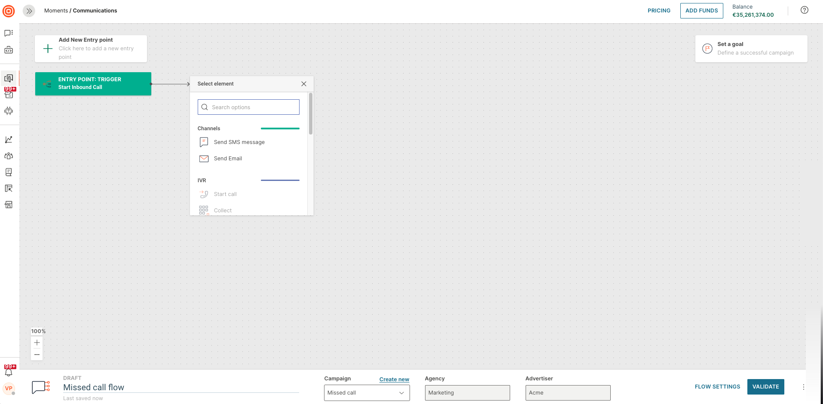Click the Select element panel scrollbar
823x404 pixels.
click(311, 114)
